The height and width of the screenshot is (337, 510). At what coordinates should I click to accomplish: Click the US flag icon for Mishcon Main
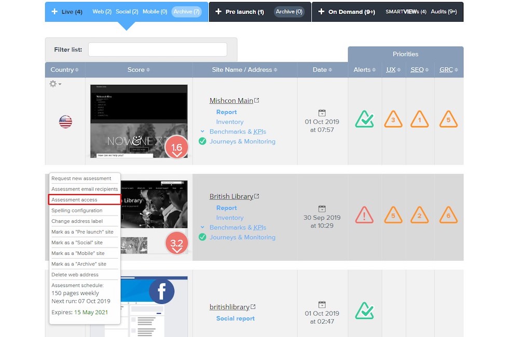(65, 122)
